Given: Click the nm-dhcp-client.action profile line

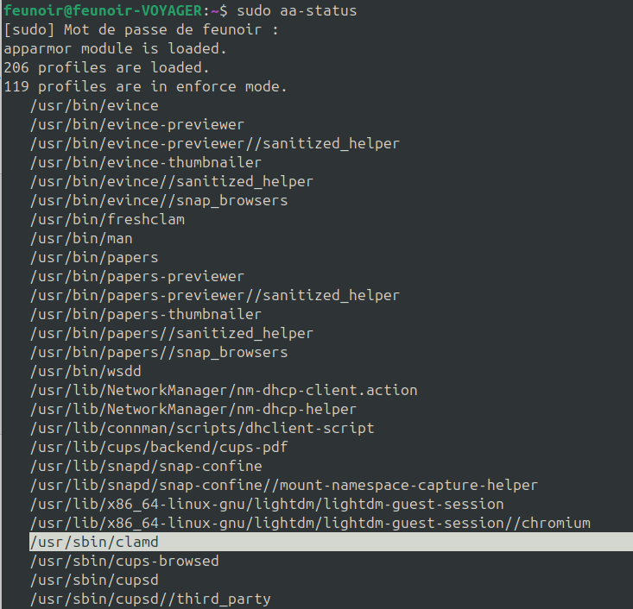Looking at the screenshot, I should click(224, 390).
